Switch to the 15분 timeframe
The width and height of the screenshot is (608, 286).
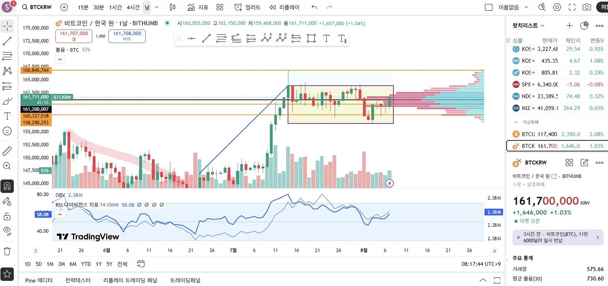83,7
